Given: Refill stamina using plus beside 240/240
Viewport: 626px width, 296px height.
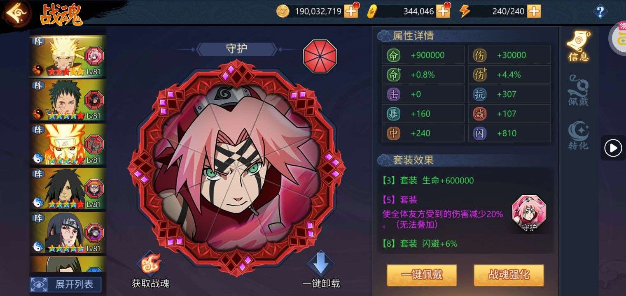Looking at the screenshot, I should click(534, 11).
